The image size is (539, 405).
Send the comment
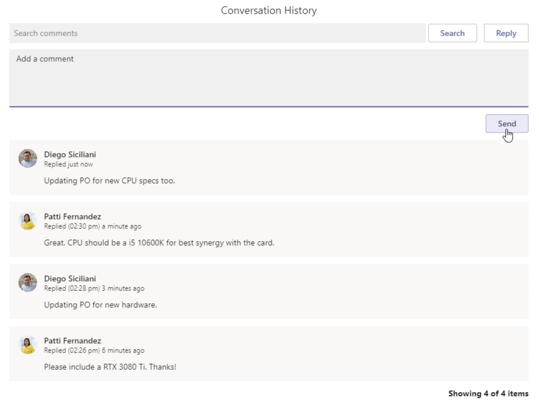click(506, 124)
